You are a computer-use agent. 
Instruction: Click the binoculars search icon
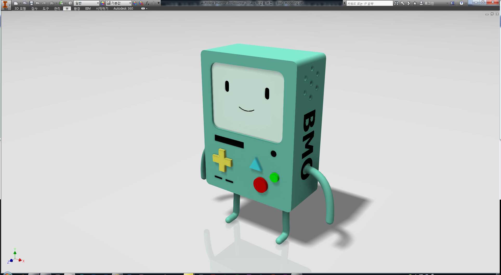point(396,3)
